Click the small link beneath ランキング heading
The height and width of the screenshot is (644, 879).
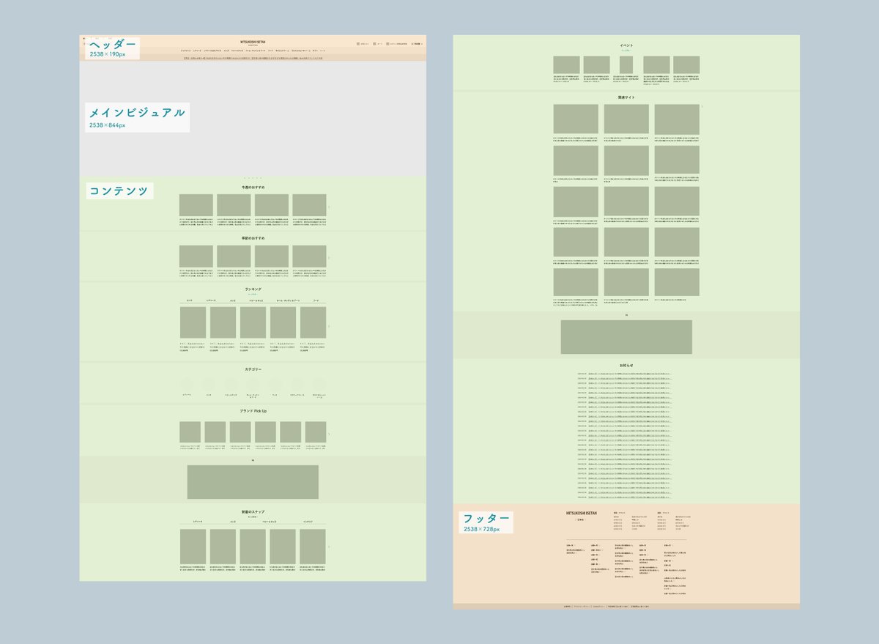coord(253,294)
